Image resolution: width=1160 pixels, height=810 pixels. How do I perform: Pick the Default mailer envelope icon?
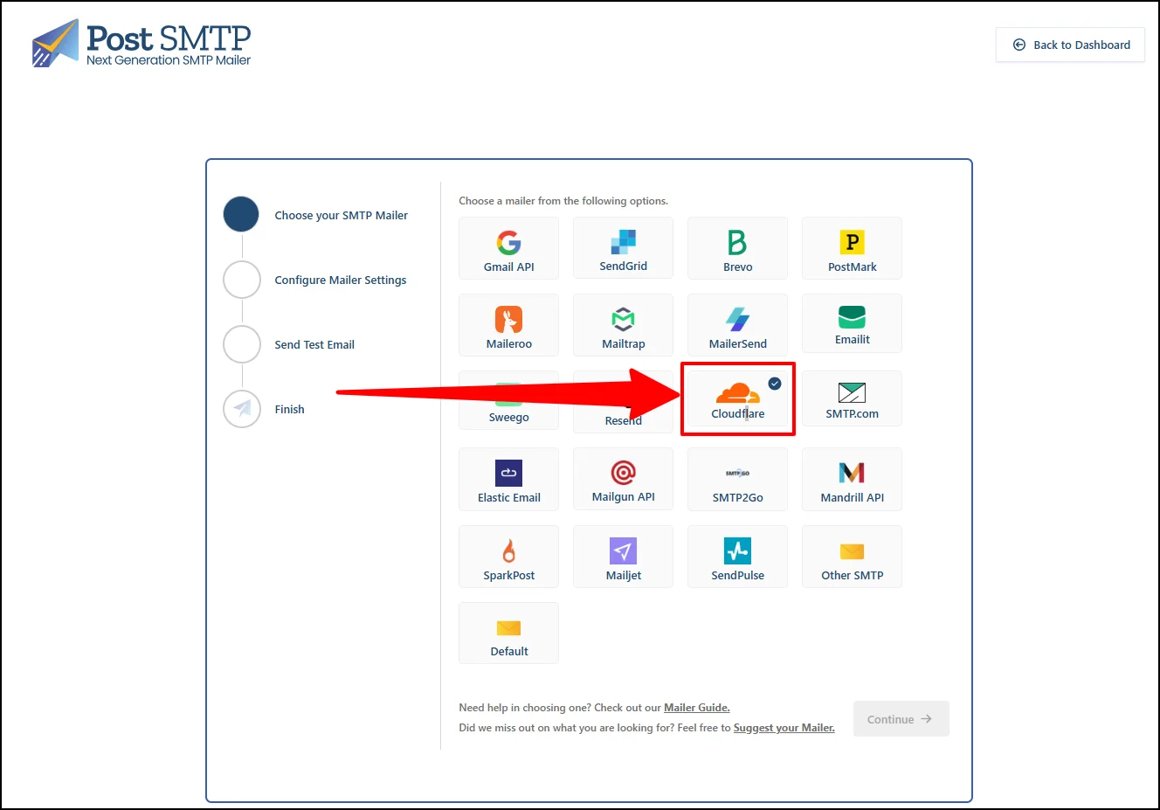508,627
